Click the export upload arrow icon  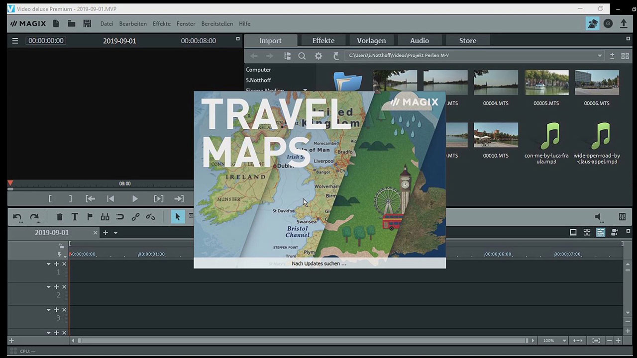click(624, 23)
